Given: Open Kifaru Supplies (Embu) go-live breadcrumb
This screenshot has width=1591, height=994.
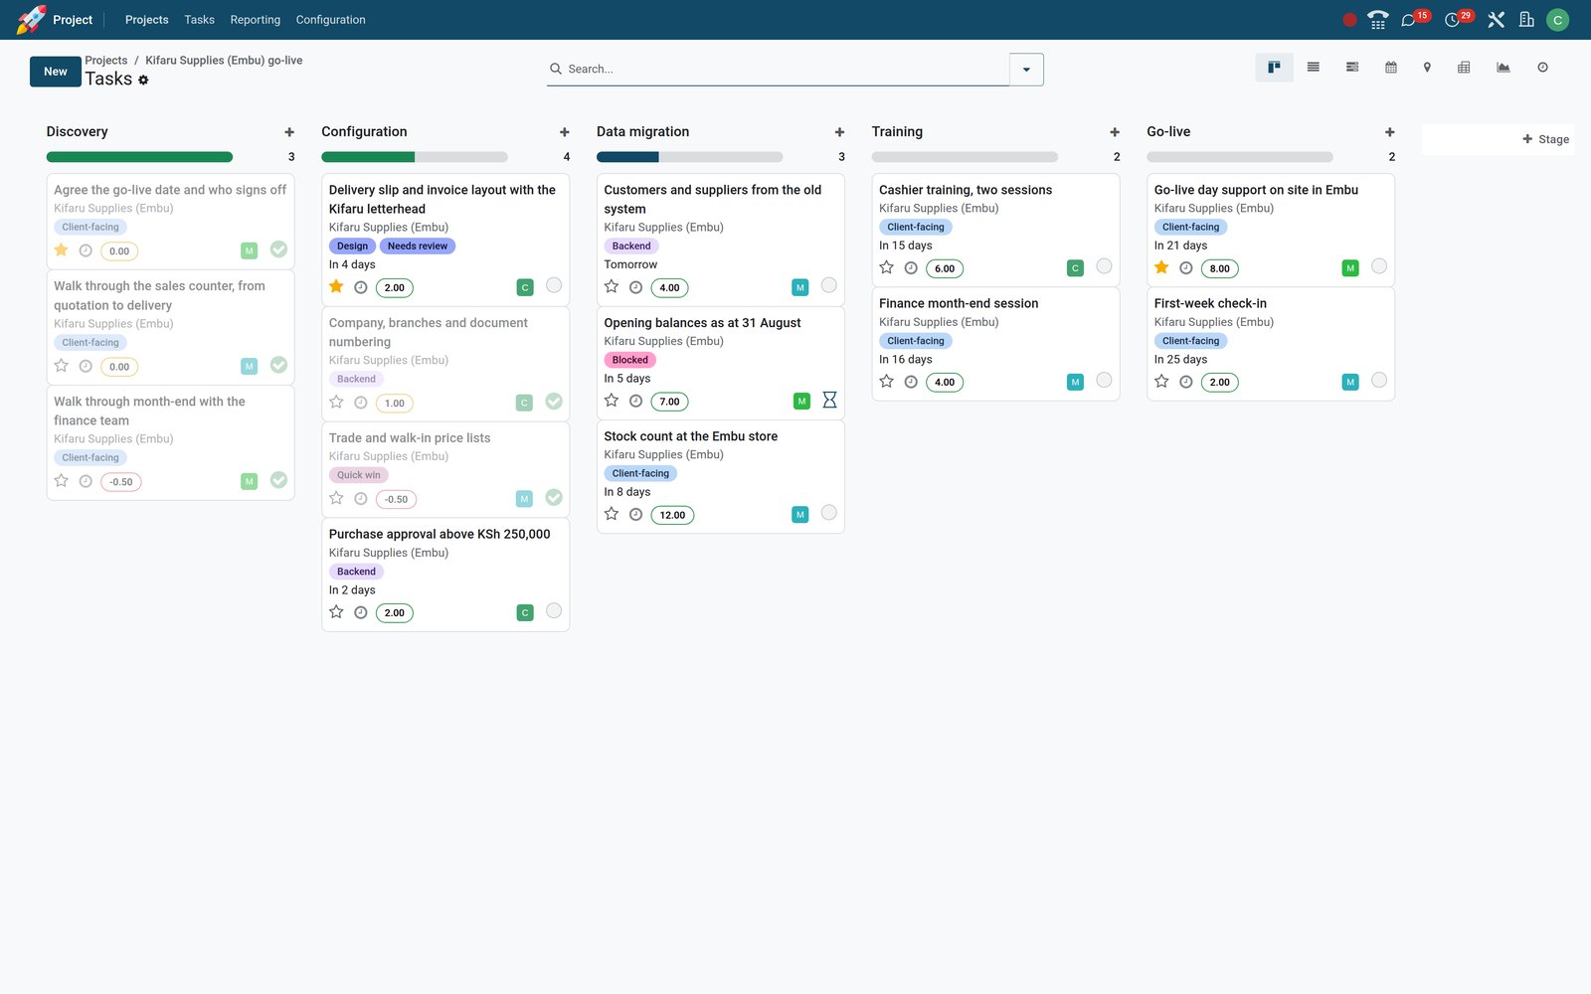Looking at the screenshot, I should [224, 61].
